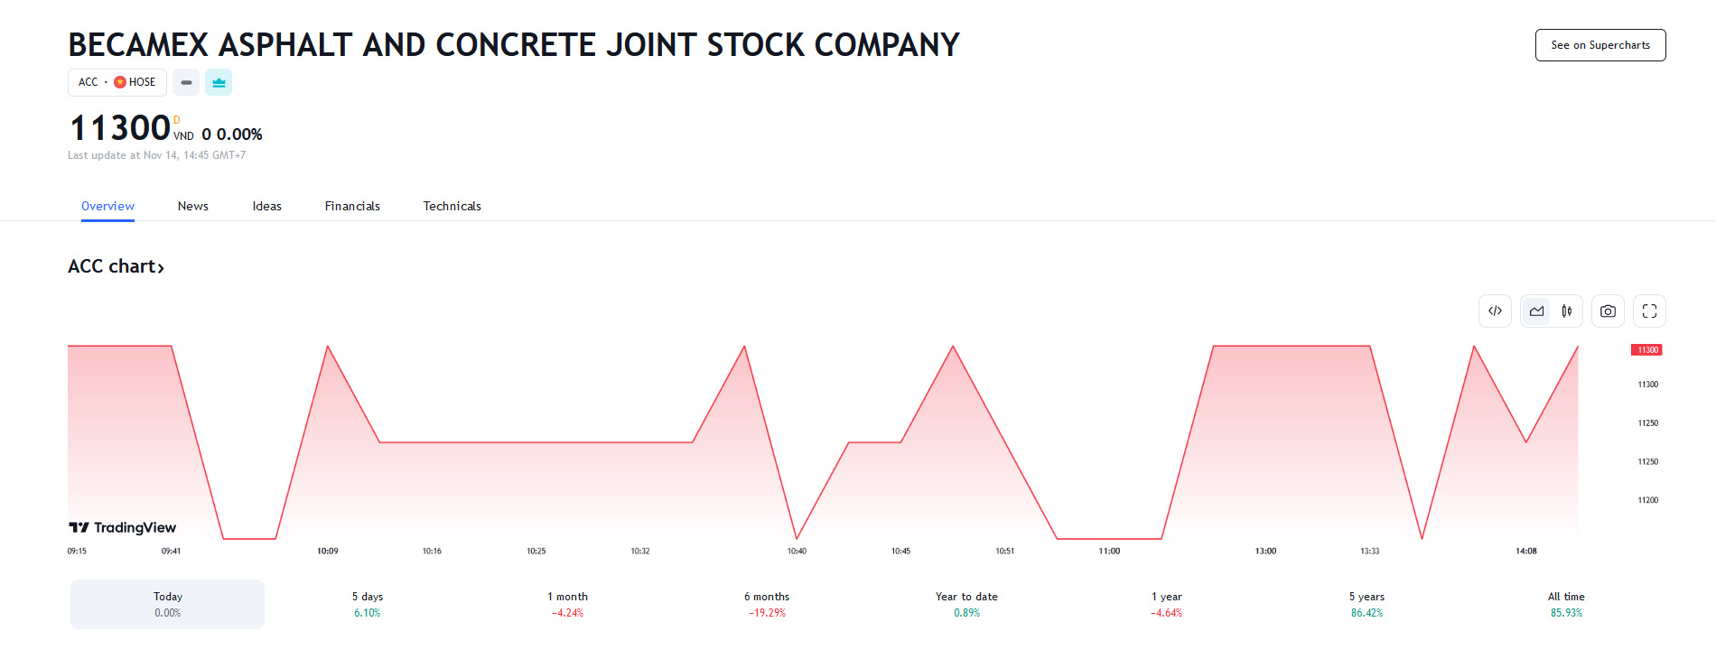Choose the 1 month range
The image size is (1716, 659).
(x=567, y=604)
